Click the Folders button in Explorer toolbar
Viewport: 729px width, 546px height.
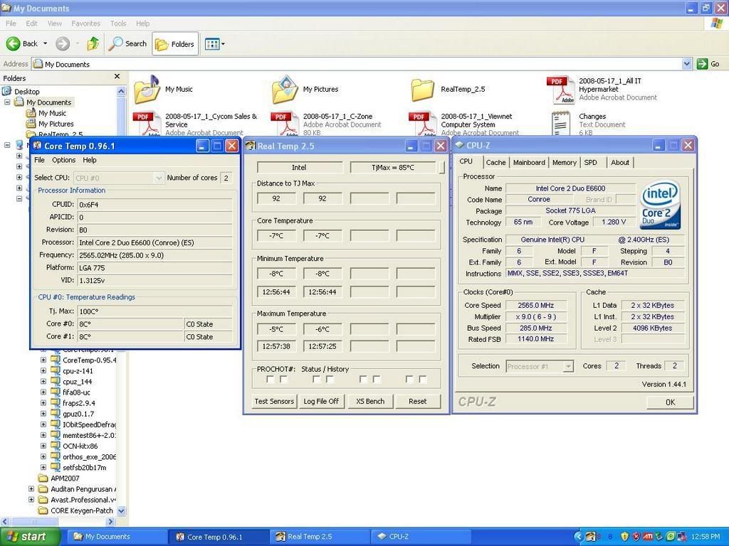174,43
